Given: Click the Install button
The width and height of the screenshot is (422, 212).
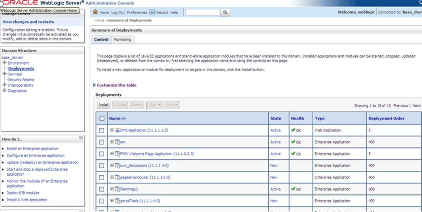Looking at the screenshot, I should pos(103,105).
